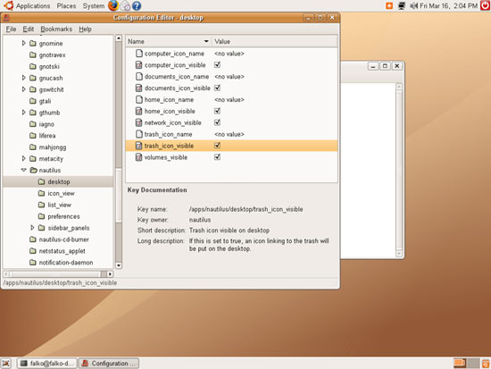Open the Places menu
The width and height of the screenshot is (491, 369).
66,5
